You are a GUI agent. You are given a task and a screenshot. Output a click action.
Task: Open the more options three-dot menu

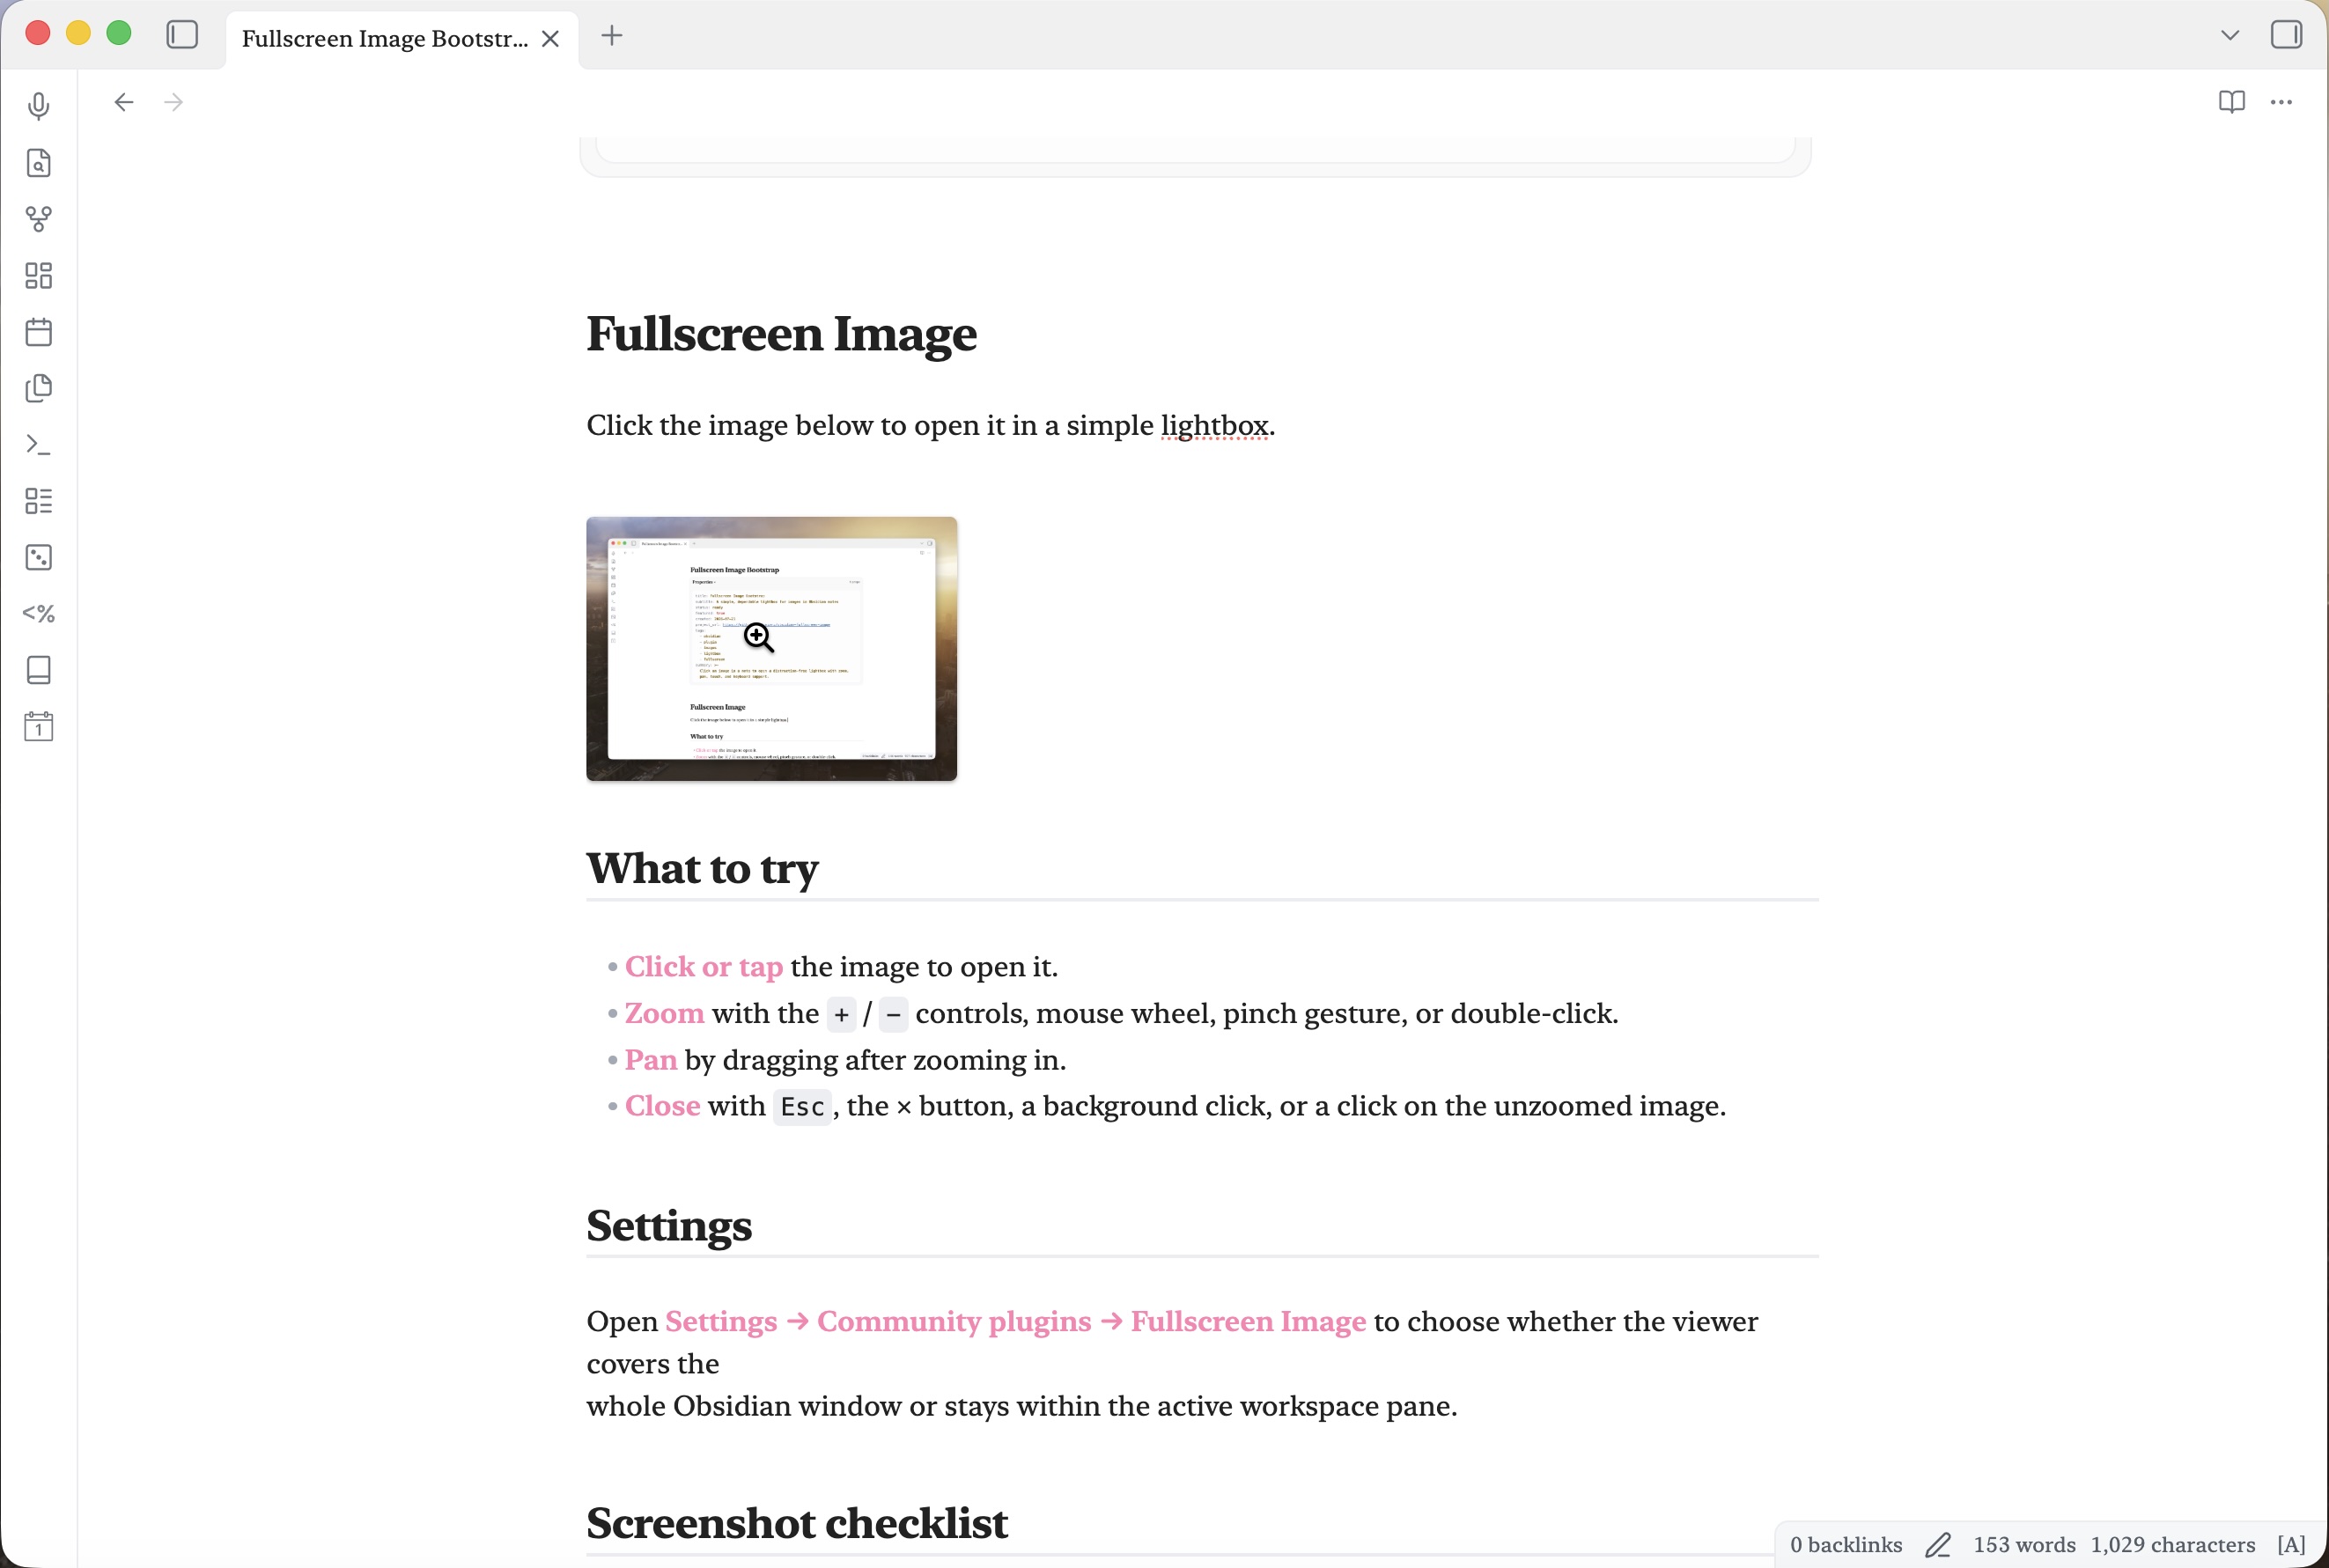(x=2281, y=102)
